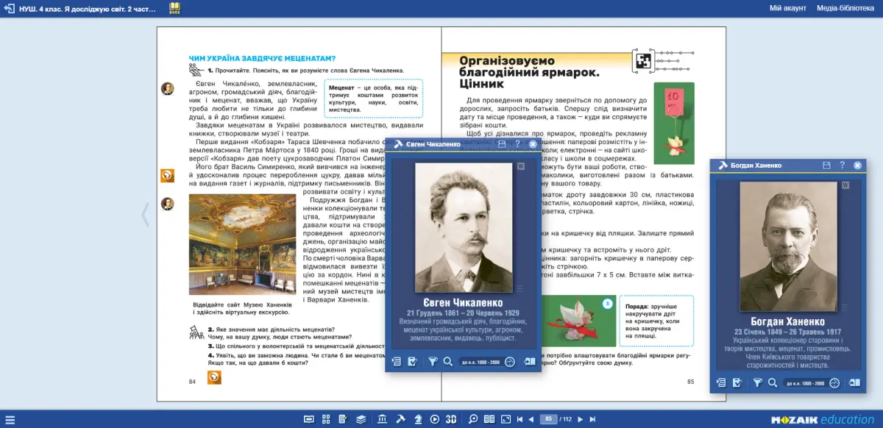This screenshot has height=428, width=883.
Task: Show the page thumbnails grid view
Action: tap(326, 419)
